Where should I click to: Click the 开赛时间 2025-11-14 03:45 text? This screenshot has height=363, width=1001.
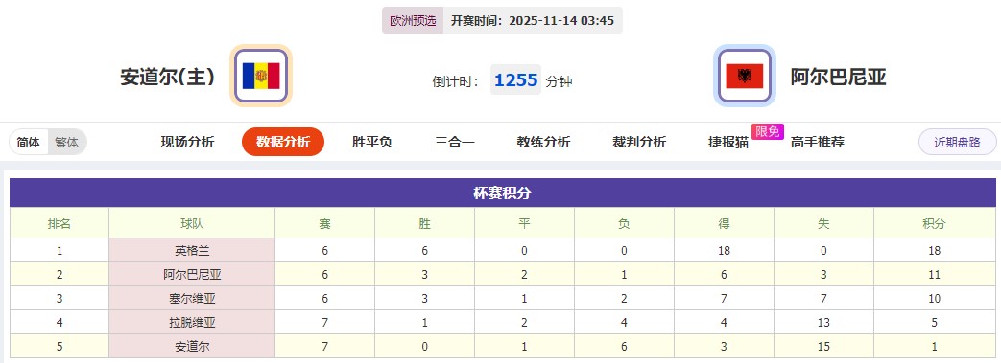click(533, 20)
